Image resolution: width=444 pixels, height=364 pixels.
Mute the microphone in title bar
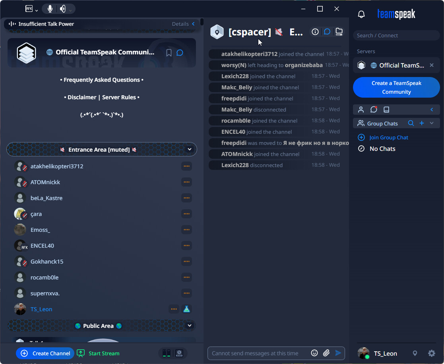coord(50,9)
